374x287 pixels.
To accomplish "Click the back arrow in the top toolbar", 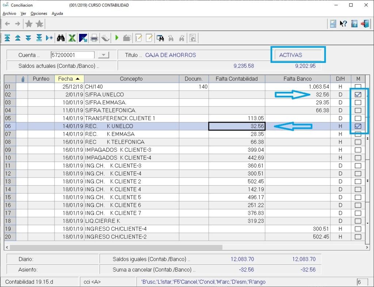I will 7,24.
